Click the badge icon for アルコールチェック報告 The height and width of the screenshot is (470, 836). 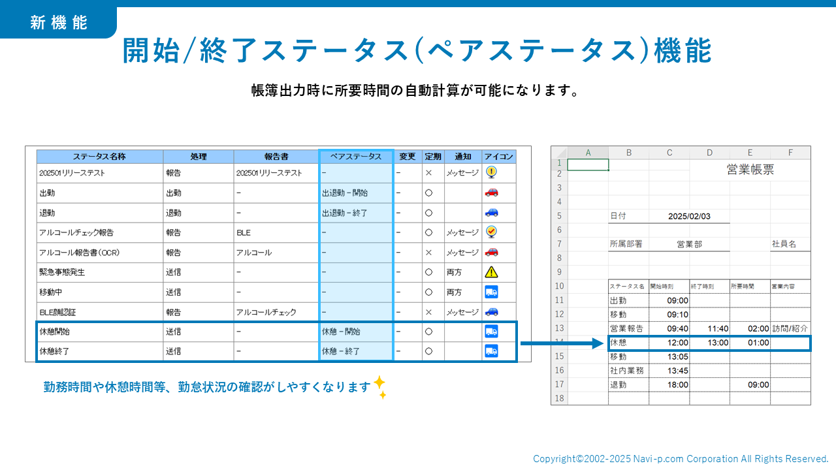pyautogui.click(x=492, y=232)
